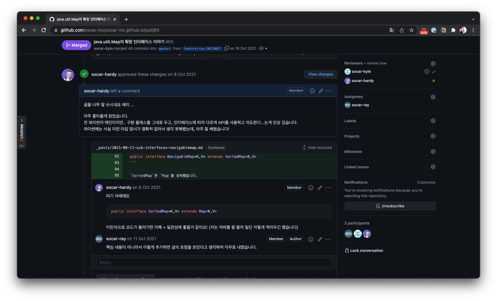497x301 pixels.
Task: Open more options on socar-ray's comment
Action: [x=328, y=239]
